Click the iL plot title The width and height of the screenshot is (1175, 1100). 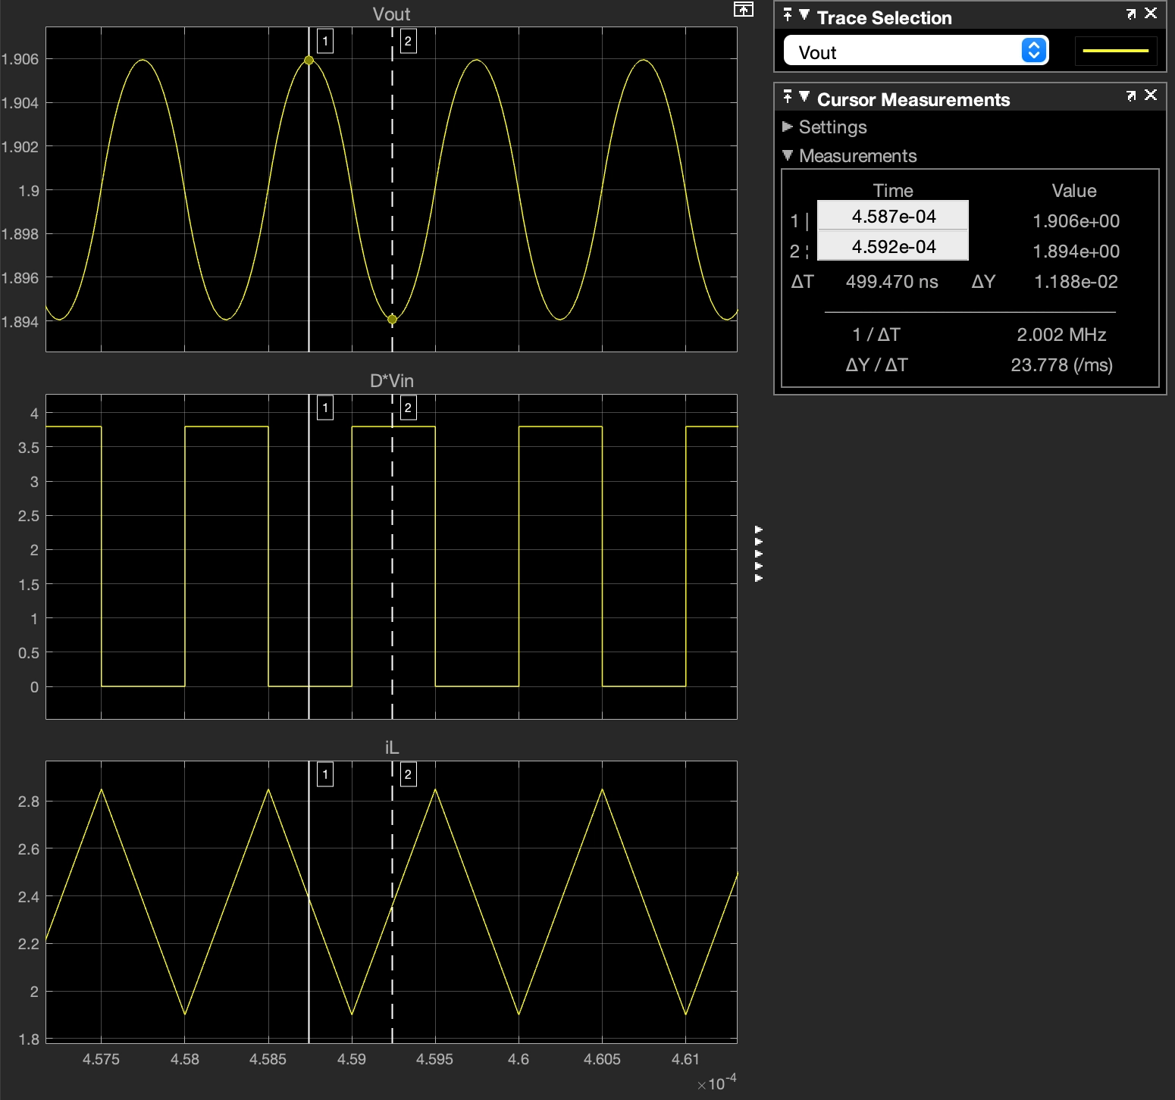(391, 747)
